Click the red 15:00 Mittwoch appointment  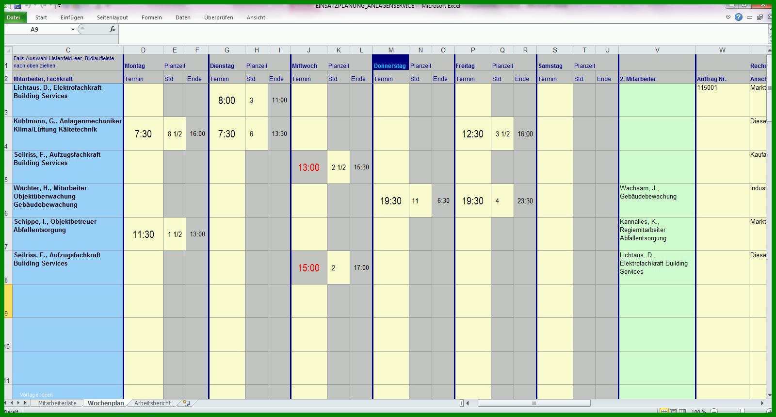tap(308, 267)
